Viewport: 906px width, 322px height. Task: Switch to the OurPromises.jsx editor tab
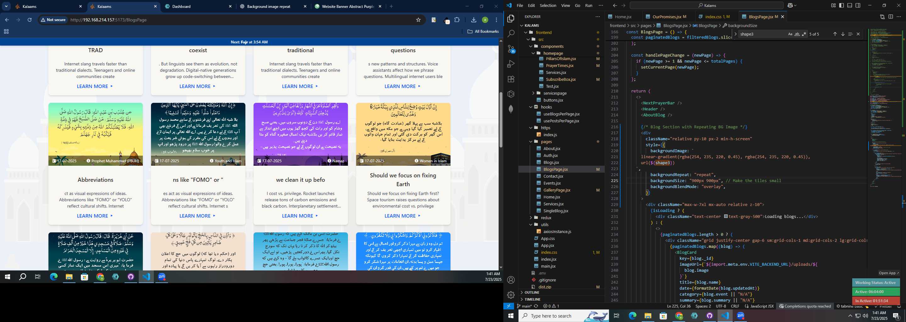669,17
